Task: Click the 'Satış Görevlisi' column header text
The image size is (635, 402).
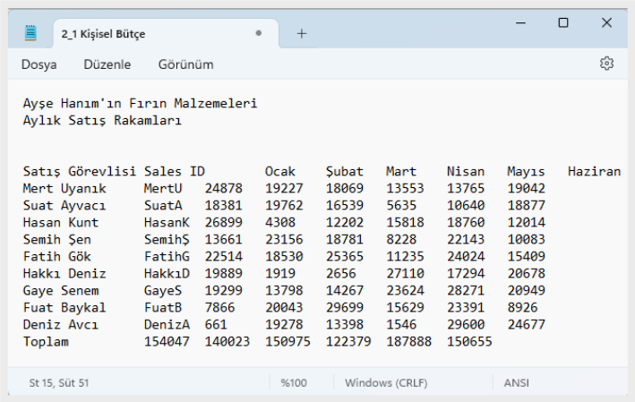Action: tap(80, 171)
